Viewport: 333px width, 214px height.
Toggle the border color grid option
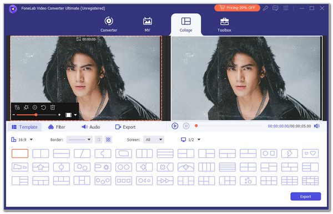point(98,140)
